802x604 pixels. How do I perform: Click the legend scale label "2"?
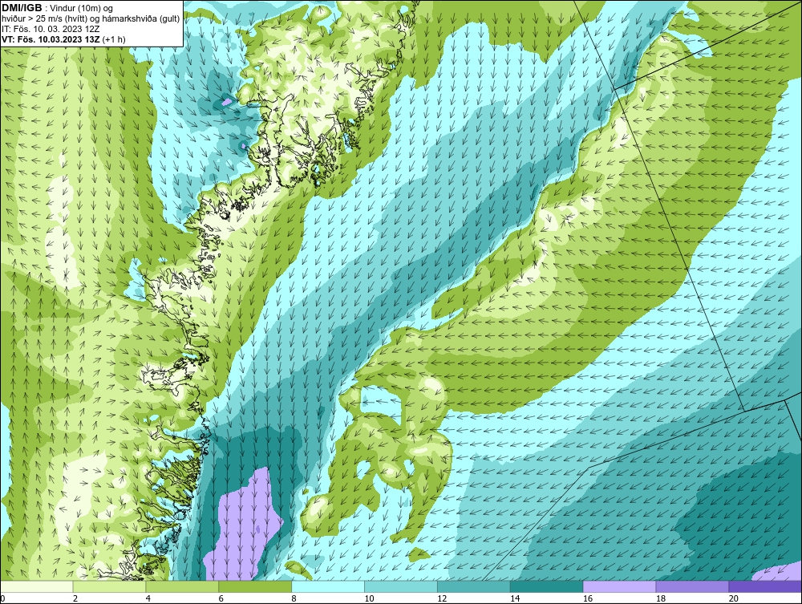pos(75,598)
